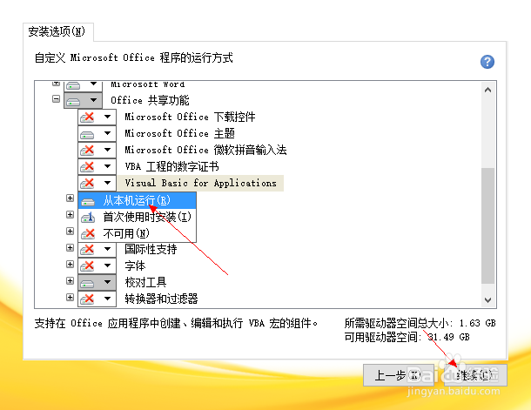Screen dimensions: 531x410
Task: Collapse the Office 共享功能 node
Action: [x=57, y=99]
